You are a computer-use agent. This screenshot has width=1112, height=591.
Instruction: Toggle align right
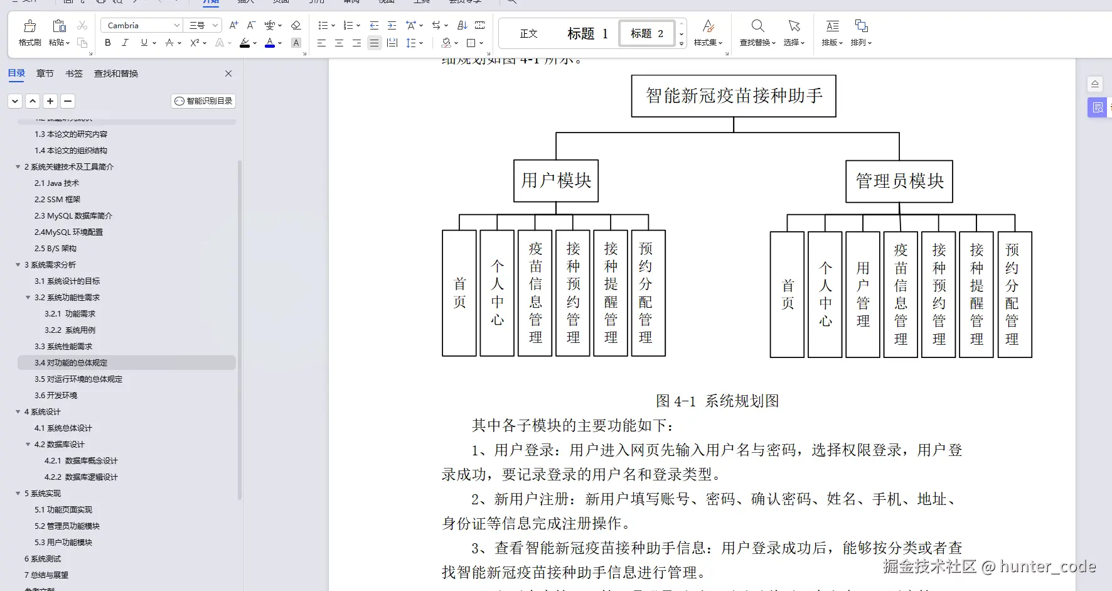point(356,43)
